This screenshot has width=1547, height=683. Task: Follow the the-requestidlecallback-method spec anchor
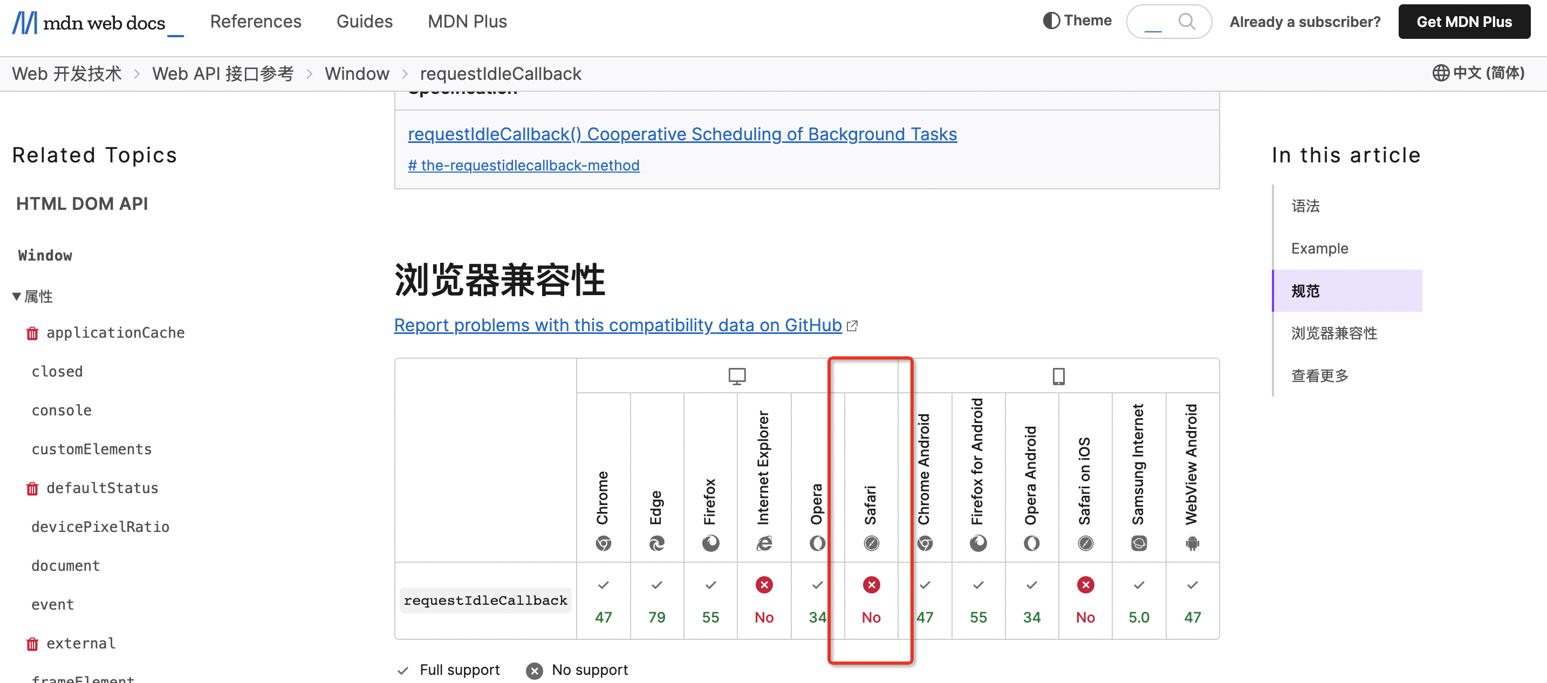click(x=523, y=165)
